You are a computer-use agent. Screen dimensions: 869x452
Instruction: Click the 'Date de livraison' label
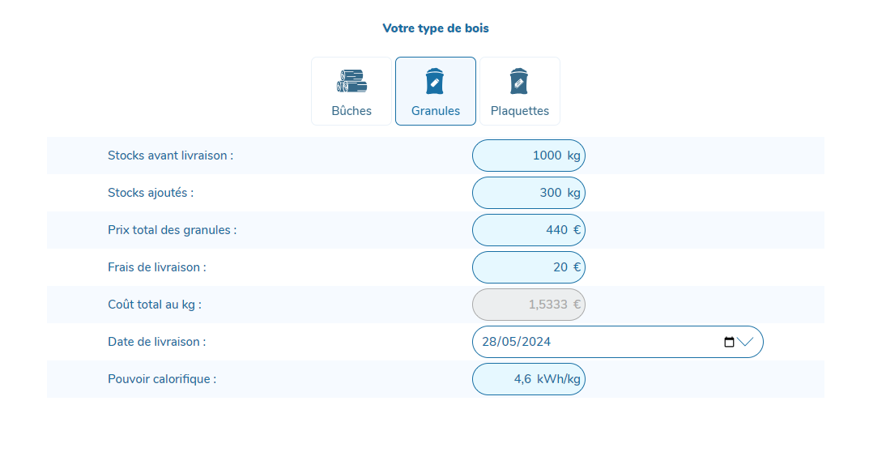(157, 342)
